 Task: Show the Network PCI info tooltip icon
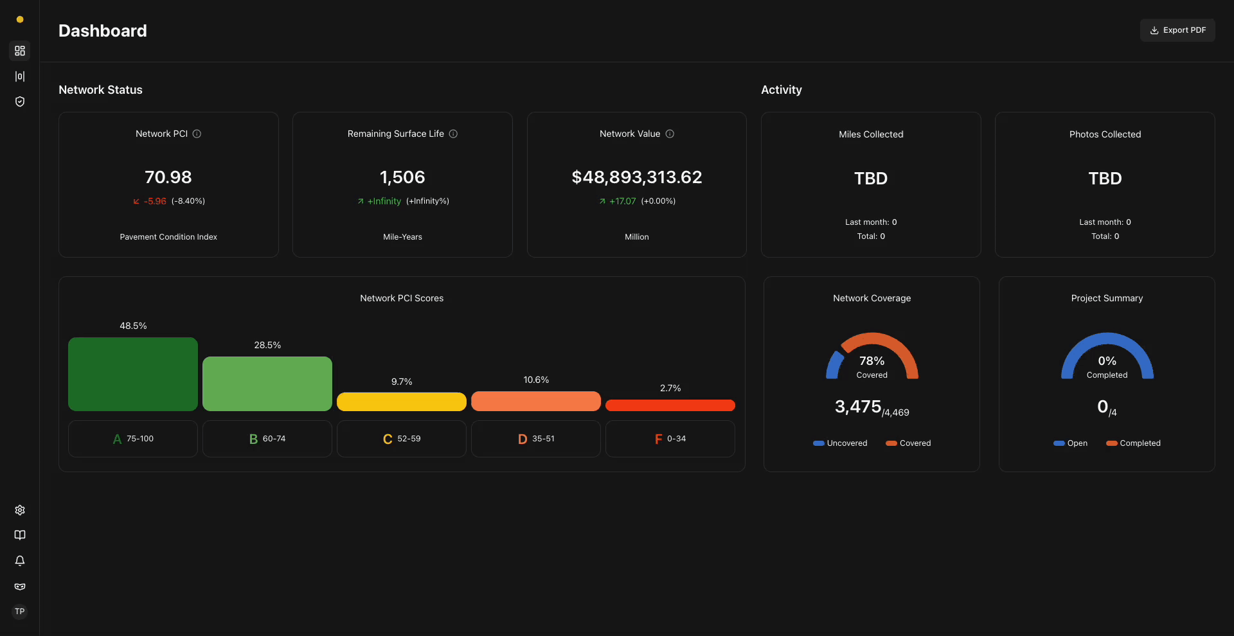196,134
